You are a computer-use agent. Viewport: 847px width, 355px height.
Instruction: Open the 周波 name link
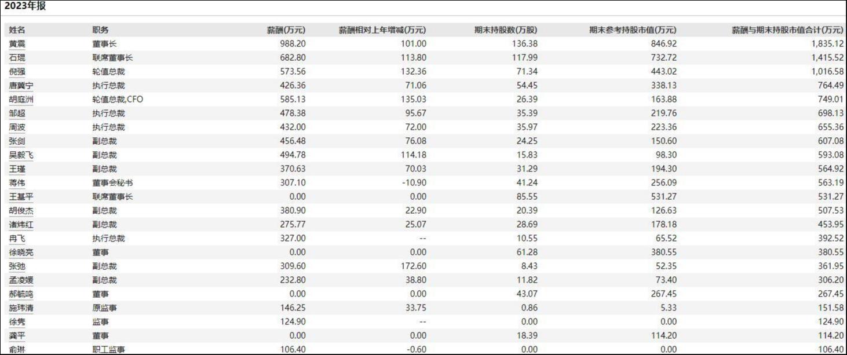click(x=17, y=127)
